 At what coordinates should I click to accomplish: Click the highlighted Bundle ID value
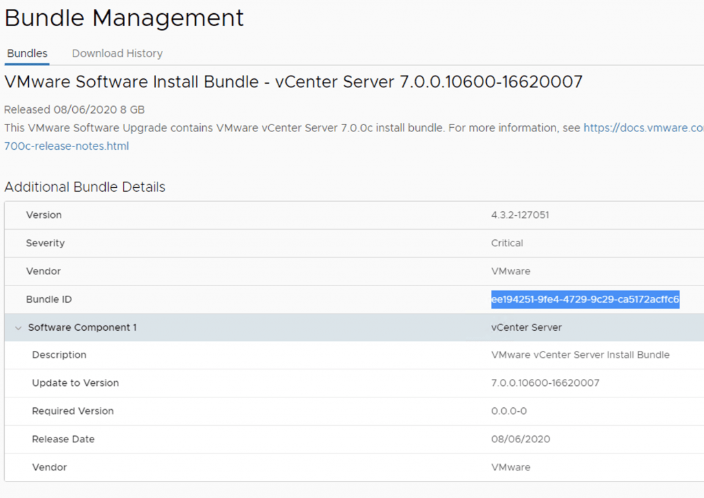click(585, 299)
